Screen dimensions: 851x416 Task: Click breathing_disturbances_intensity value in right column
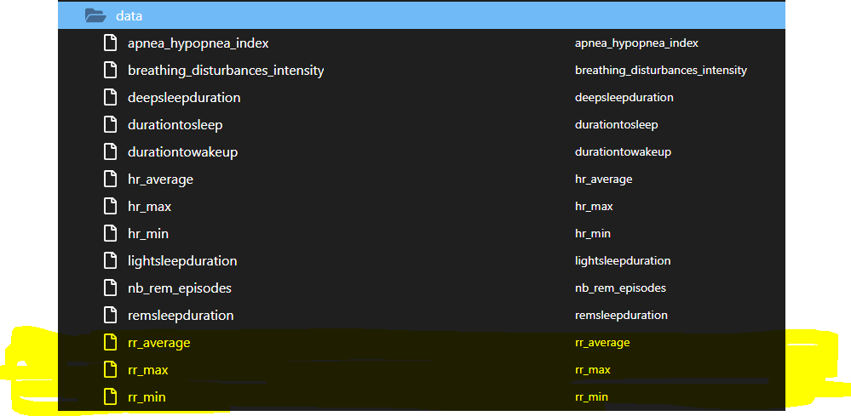click(661, 71)
